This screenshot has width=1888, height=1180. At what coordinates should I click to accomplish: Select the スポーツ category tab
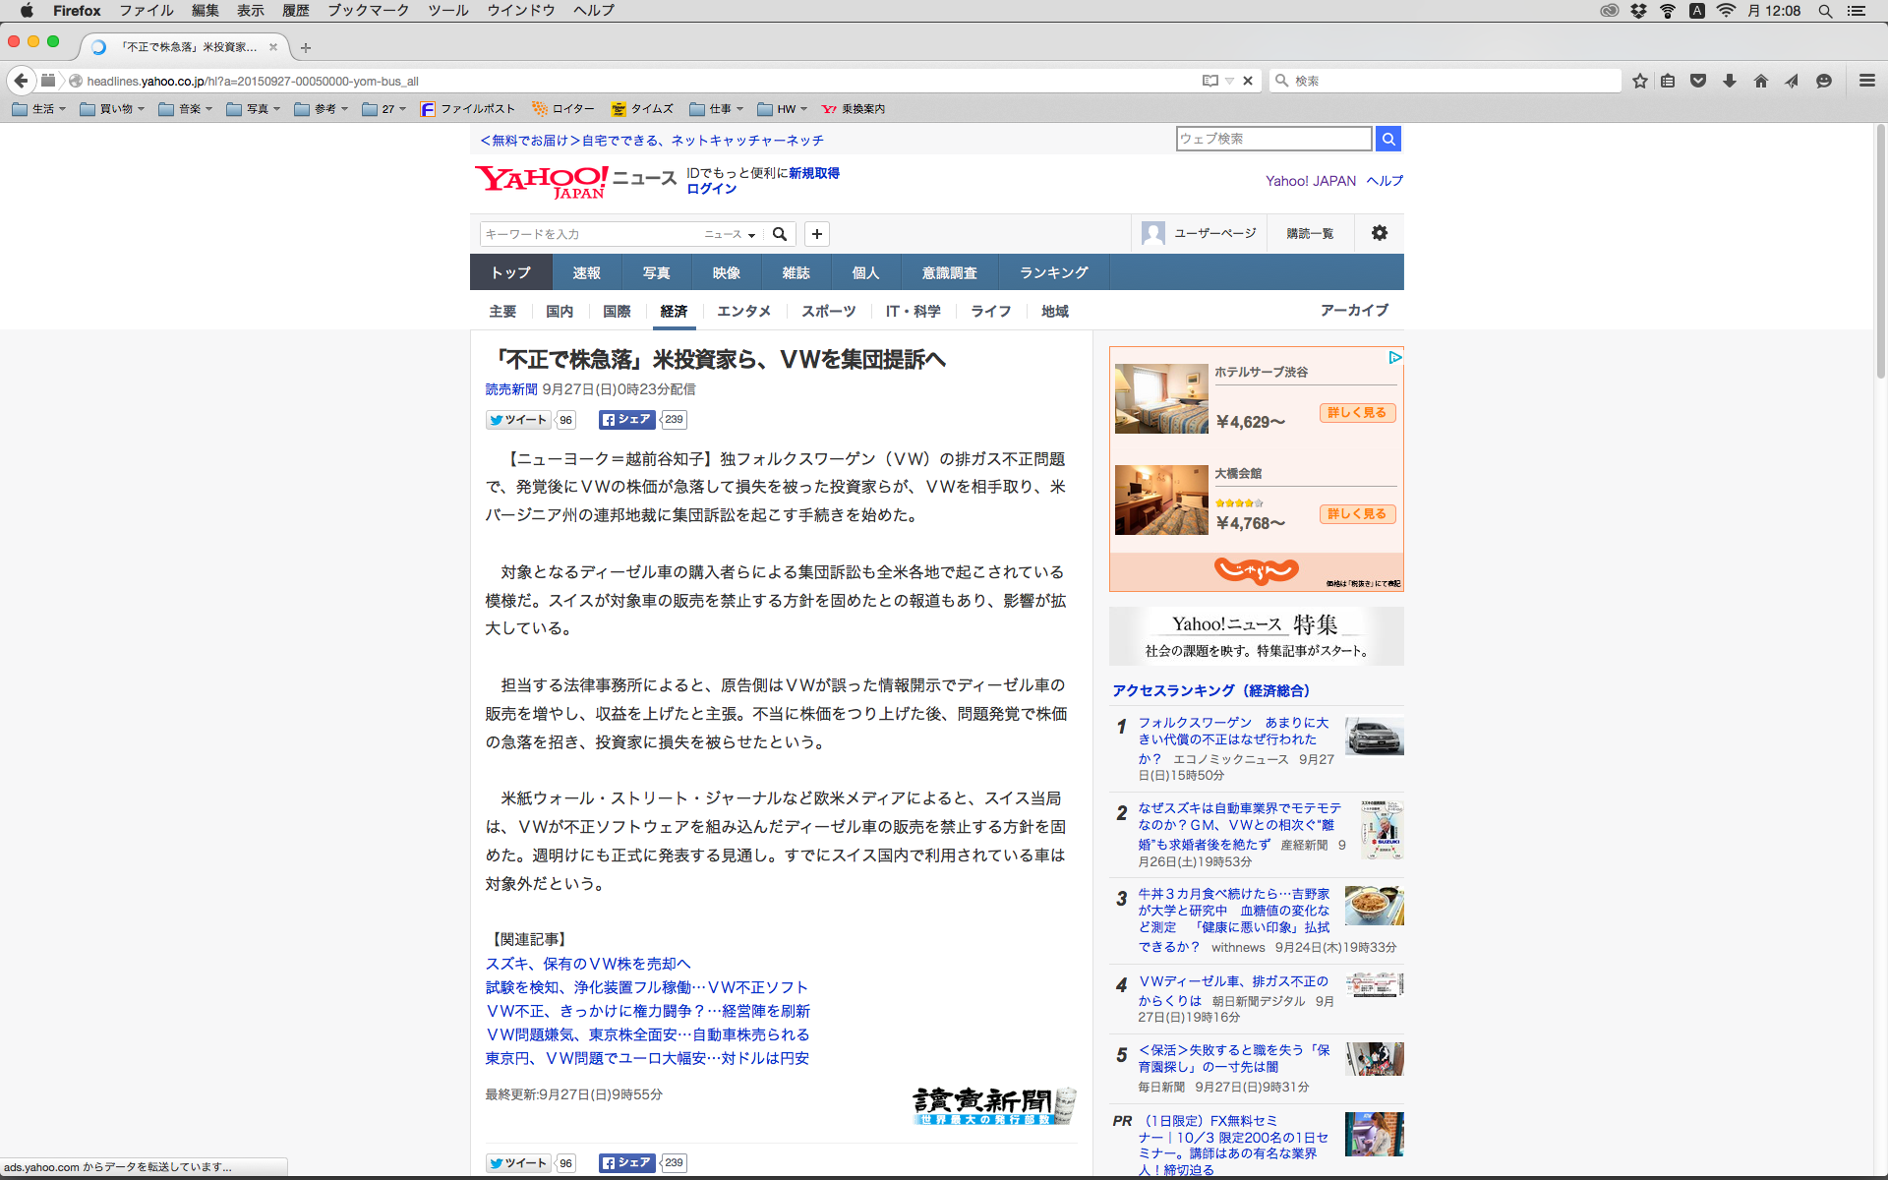pos(828,311)
